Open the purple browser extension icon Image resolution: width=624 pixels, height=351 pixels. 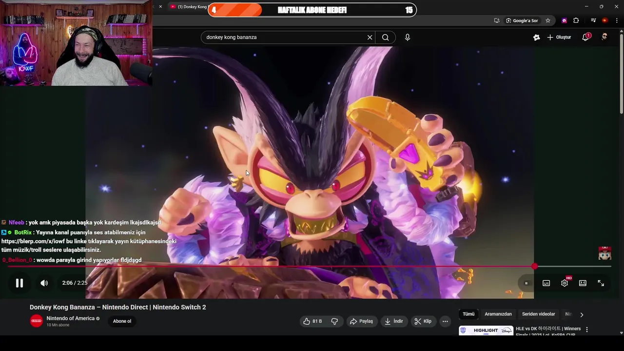(565, 20)
